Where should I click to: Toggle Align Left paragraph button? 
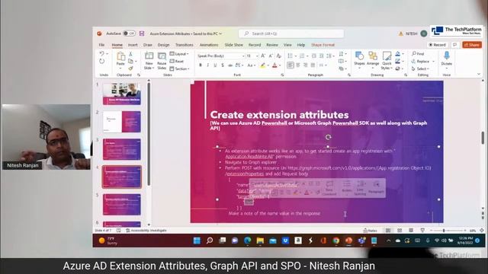click(x=291, y=65)
